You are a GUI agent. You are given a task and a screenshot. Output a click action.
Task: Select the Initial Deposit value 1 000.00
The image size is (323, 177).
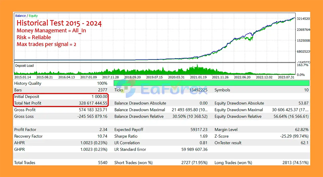99,97
